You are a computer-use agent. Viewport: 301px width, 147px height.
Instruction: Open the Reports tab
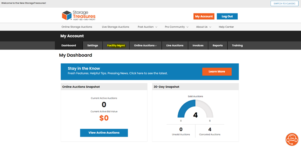218,46
